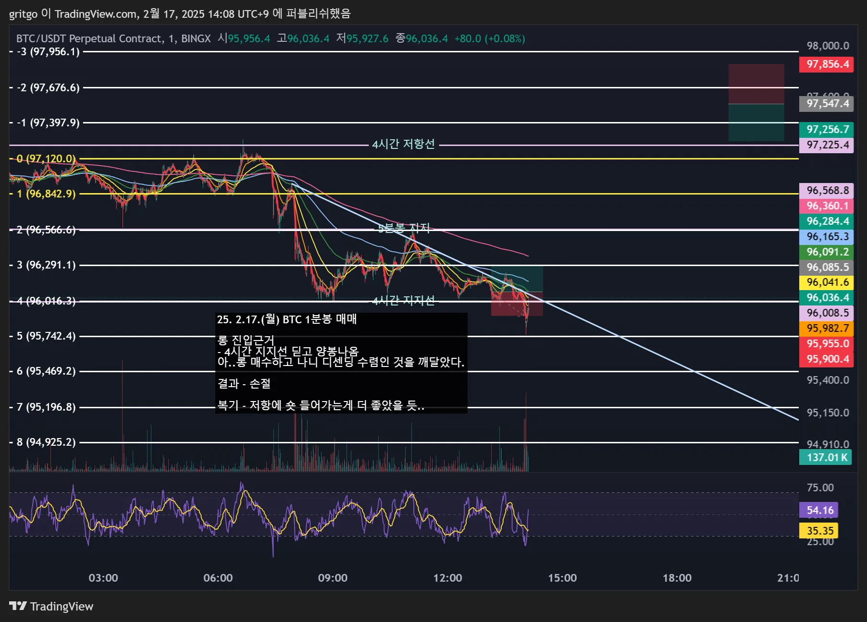Click the 97,225.4 lavender price label
The height and width of the screenshot is (622, 867).
pyautogui.click(x=827, y=145)
